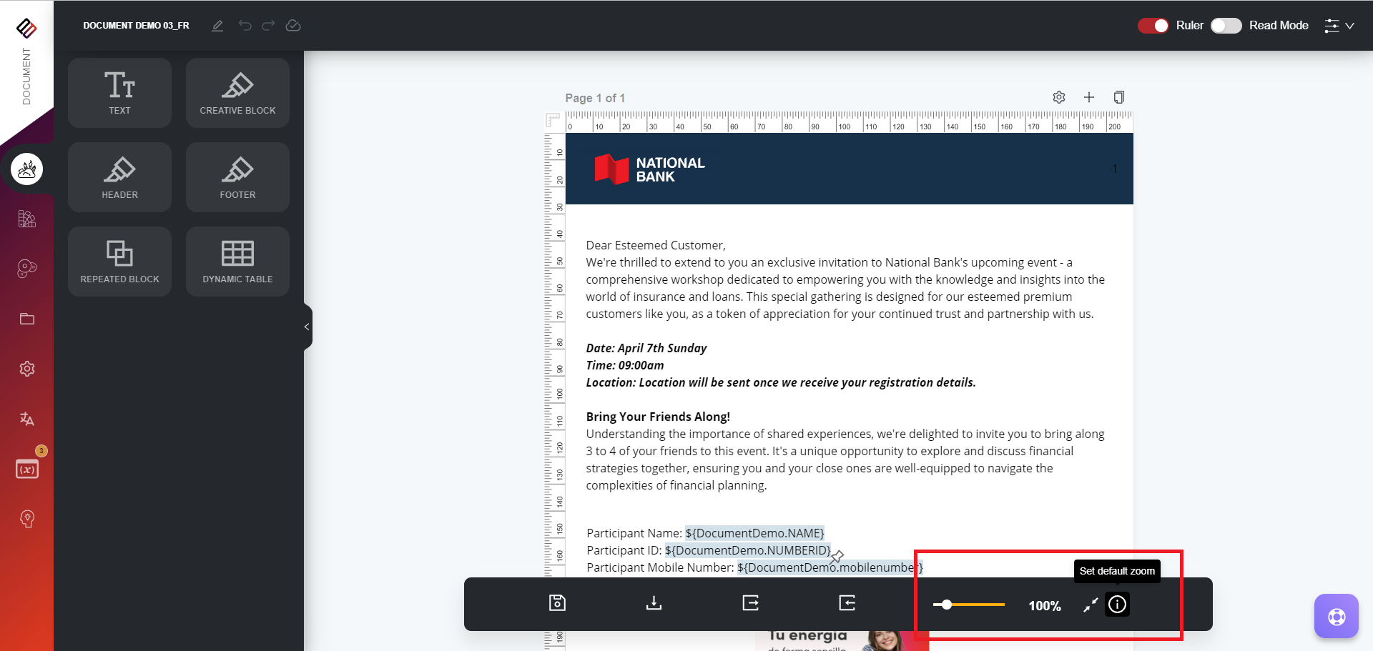The image size is (1373, 651).
Task: Download the document from bottom toolbar
Action: coord(654,604)
